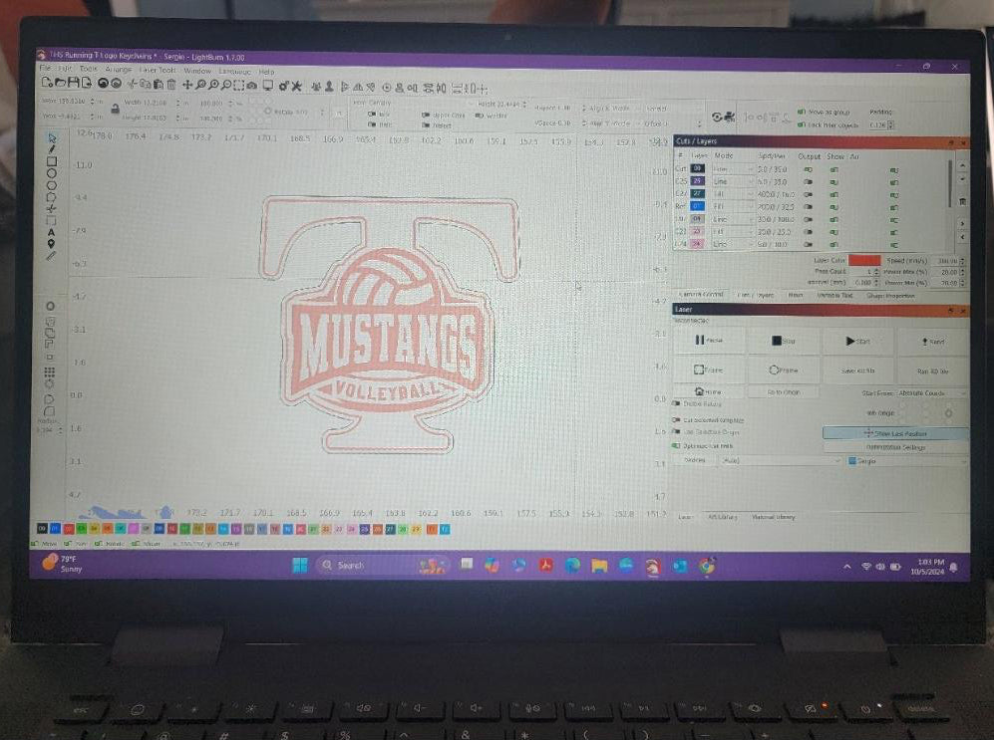
Task: Open the Window menu
Action: 197,71
